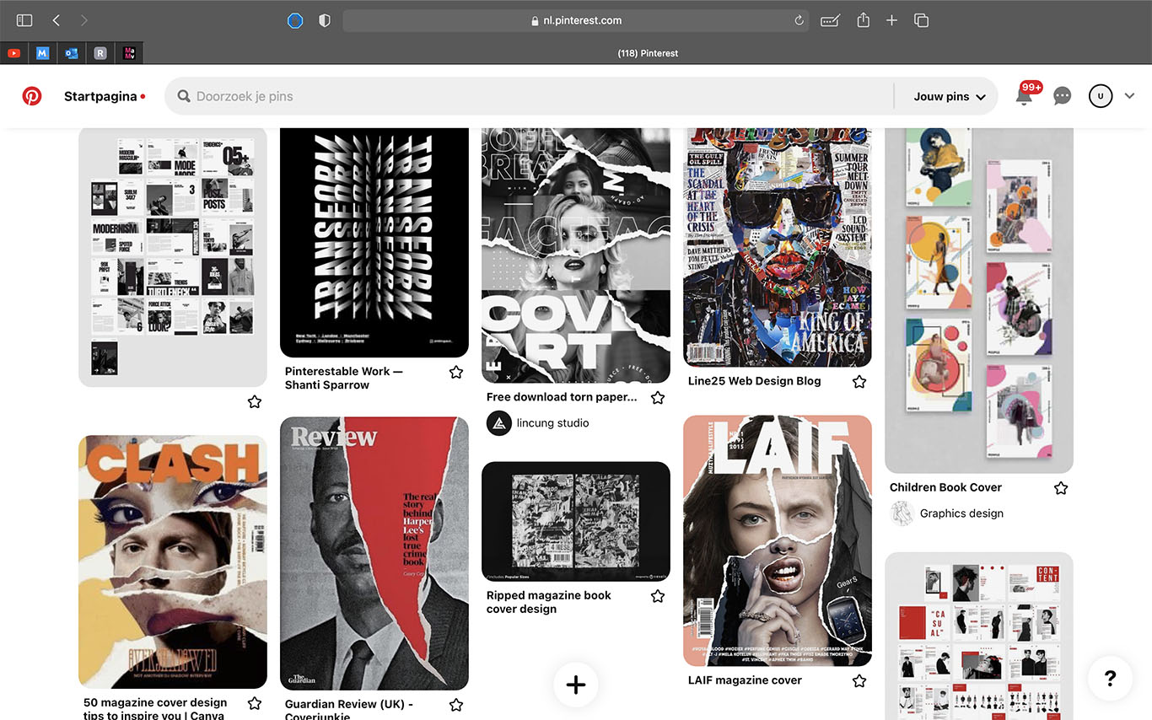
Task: Expand the account menu chevron
Action: tap(1130, 96)
